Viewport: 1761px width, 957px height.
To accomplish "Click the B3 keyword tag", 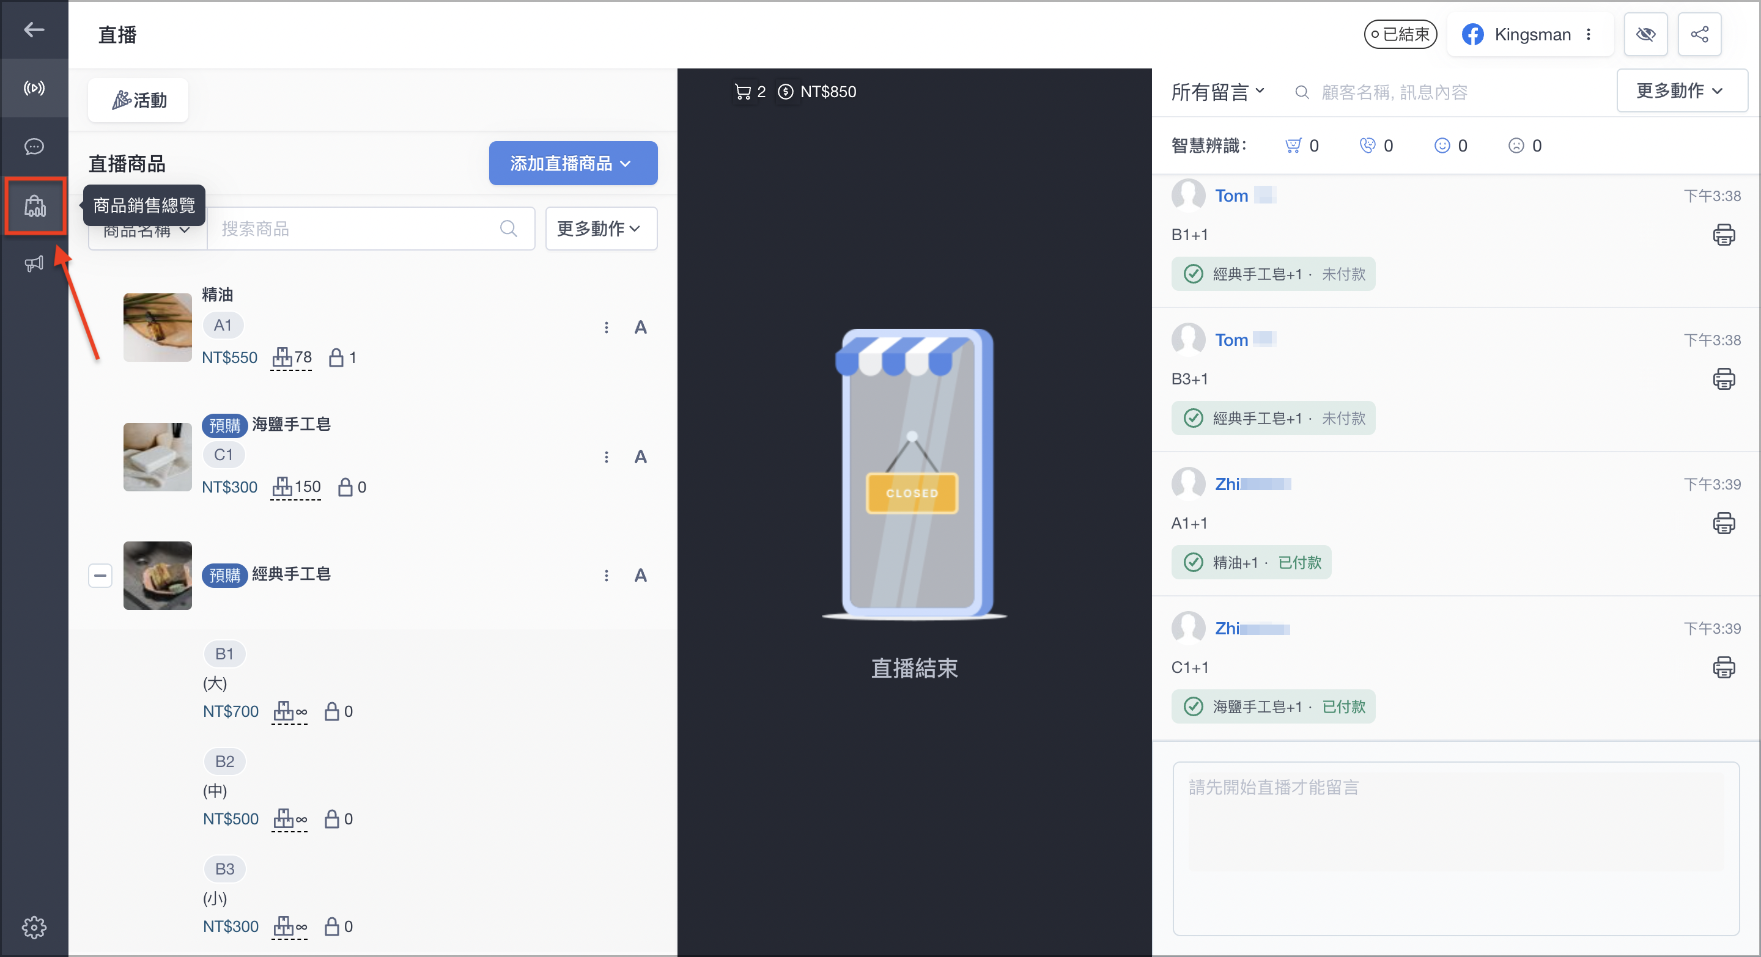I will point(224,870).
